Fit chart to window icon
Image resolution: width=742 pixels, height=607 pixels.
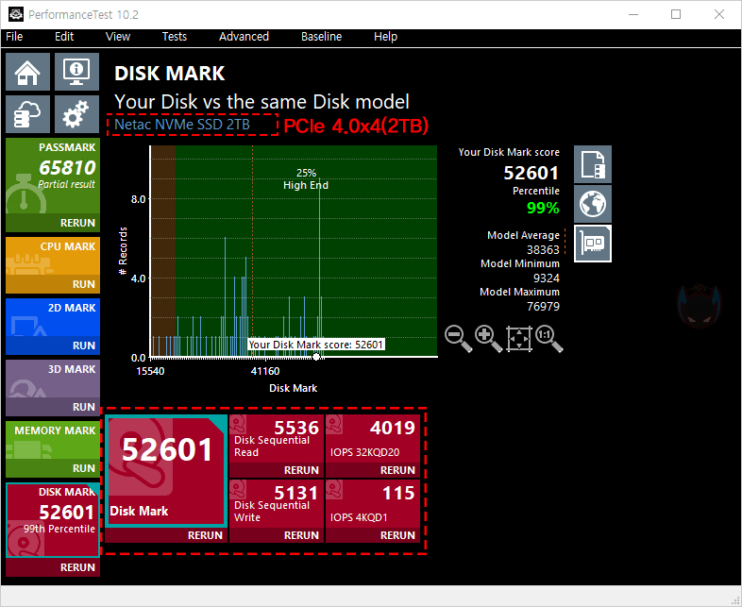point(519,339)
